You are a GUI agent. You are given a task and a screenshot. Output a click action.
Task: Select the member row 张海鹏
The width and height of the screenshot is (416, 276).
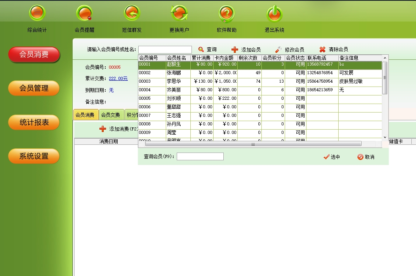coord(173,73)
